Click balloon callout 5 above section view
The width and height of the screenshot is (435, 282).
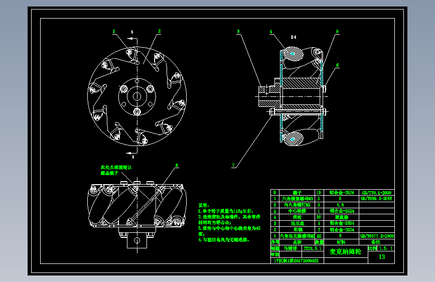tap(337, 32)
